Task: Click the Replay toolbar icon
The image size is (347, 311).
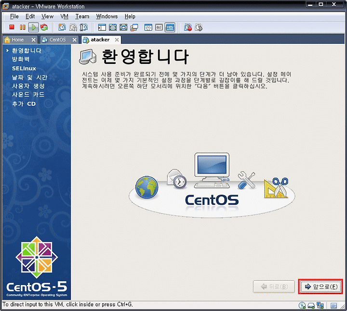Action: 199,27
